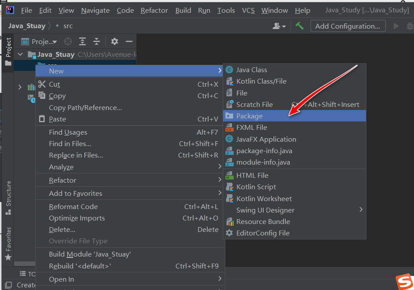Open the Favorites tool window tab
Viewport: 414px width, 290px height.
(x=8, y=244)
